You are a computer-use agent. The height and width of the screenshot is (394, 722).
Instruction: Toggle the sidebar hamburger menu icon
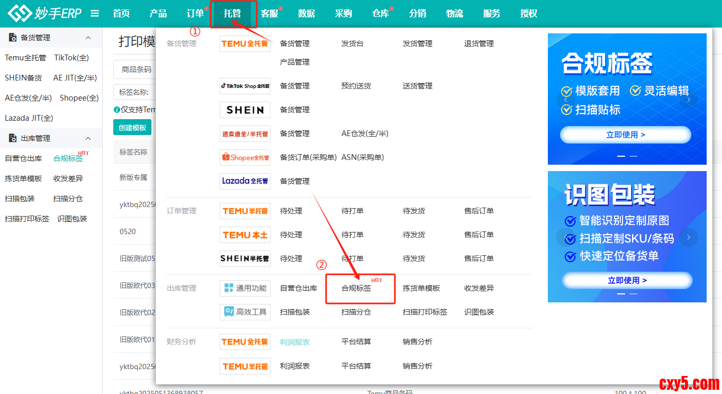pyautogui.click(x=95, y=13)
